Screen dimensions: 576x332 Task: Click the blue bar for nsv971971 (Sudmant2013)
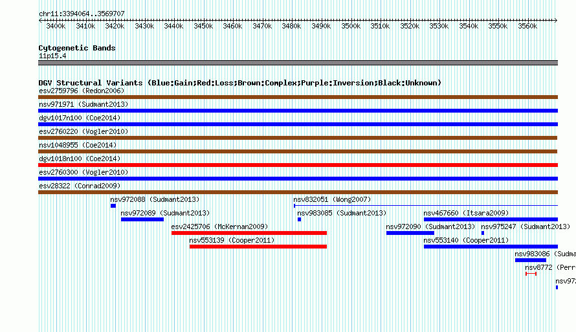(298, 111)
